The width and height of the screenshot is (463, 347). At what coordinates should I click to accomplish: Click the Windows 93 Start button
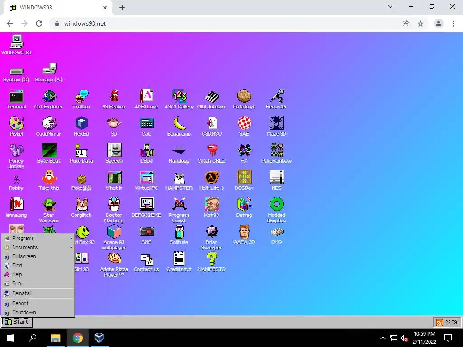tap(17, 322)
